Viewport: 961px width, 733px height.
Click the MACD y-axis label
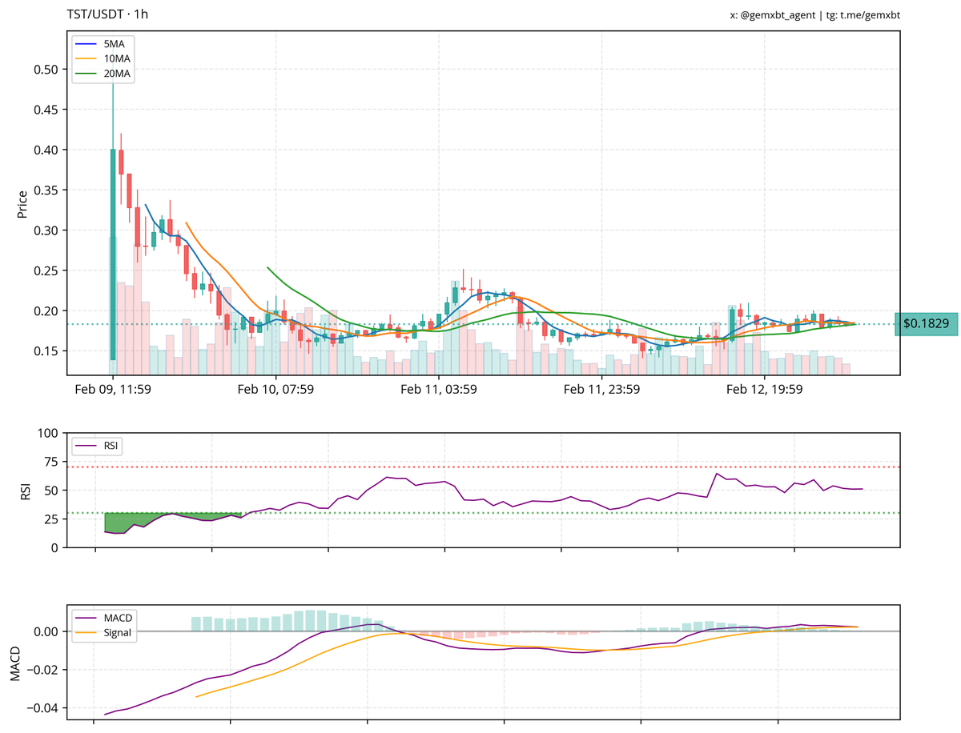17,664
